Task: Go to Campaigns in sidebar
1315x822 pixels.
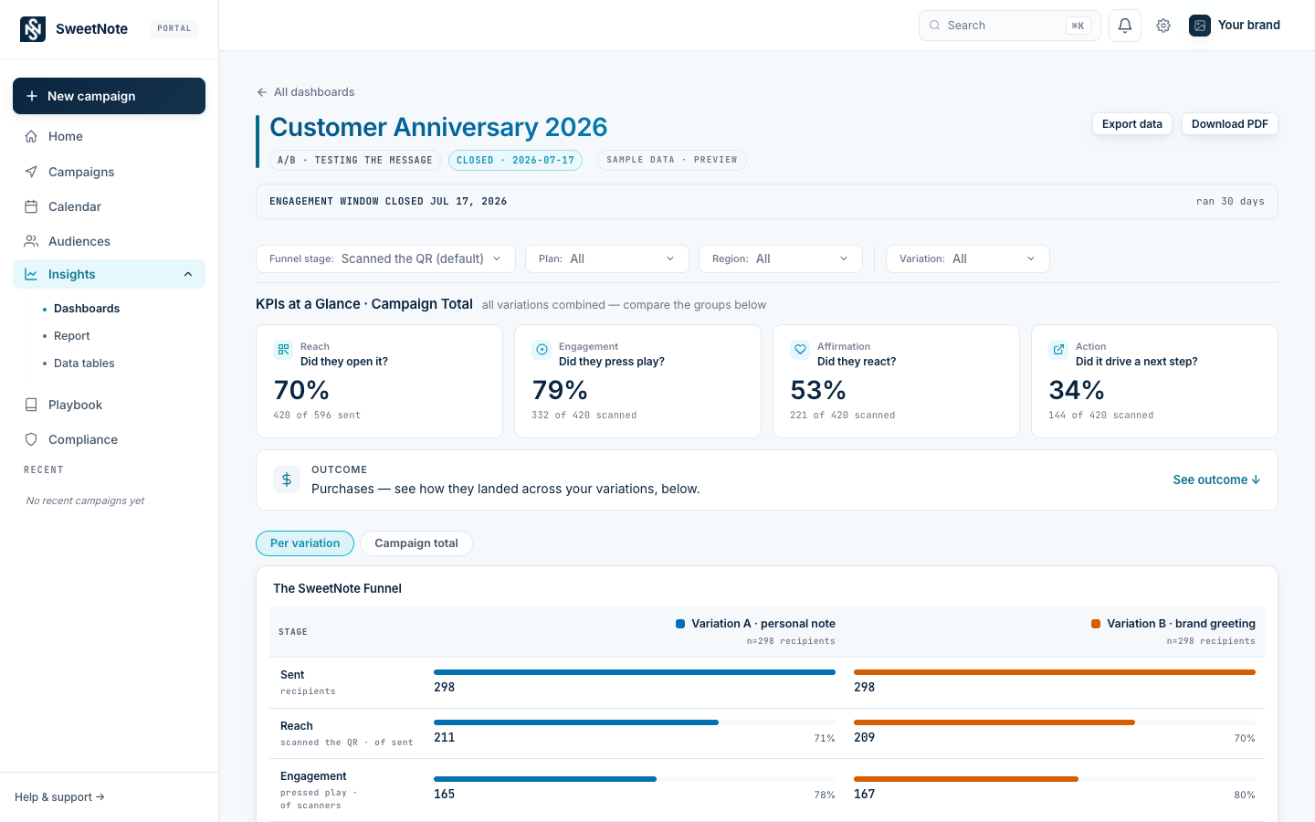Action: 109,172
